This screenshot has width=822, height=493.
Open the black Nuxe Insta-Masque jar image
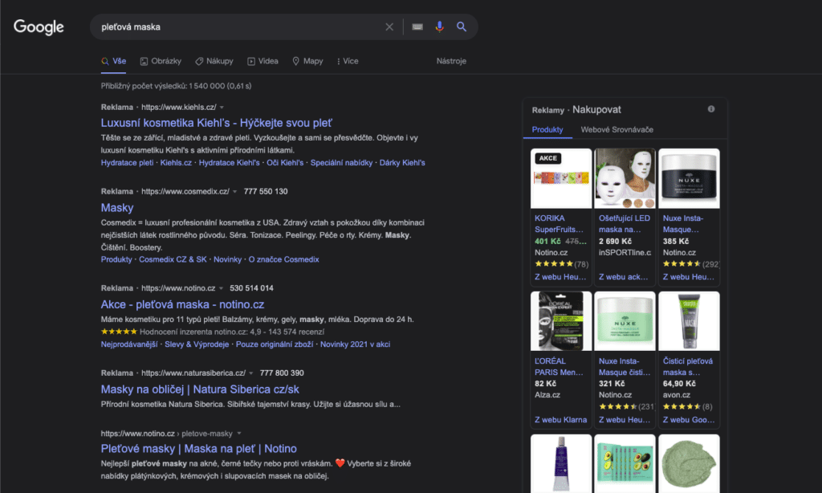pyautogui.click(x=689, y=178)
